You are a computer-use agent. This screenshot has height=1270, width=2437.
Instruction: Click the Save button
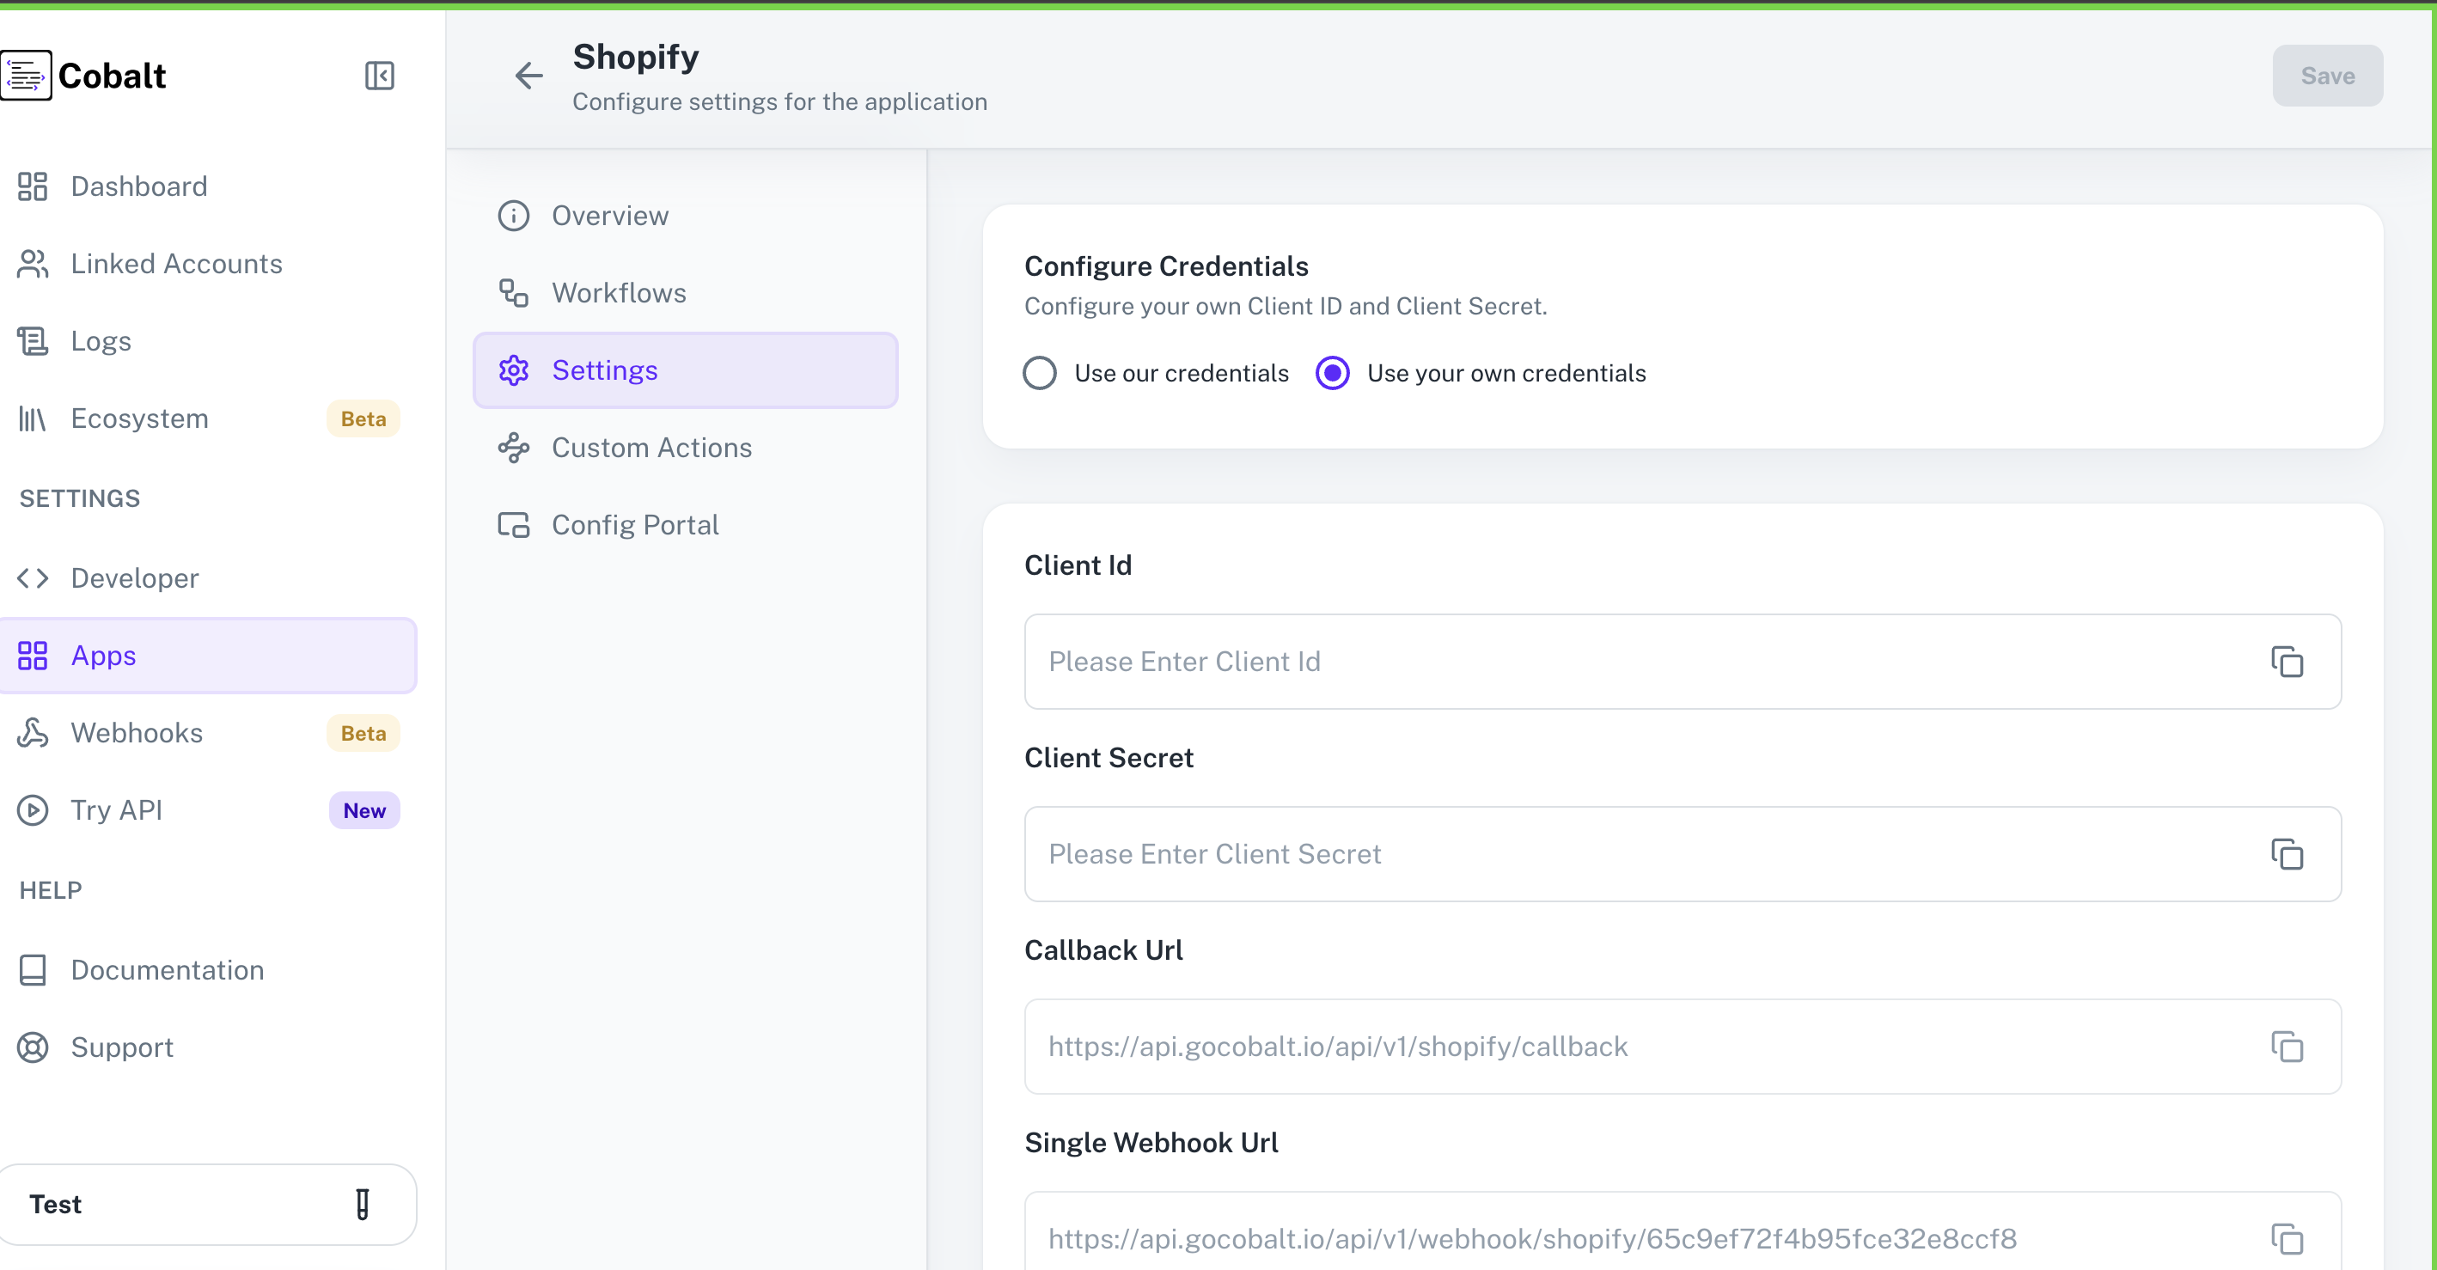(x=2327, y=76)
